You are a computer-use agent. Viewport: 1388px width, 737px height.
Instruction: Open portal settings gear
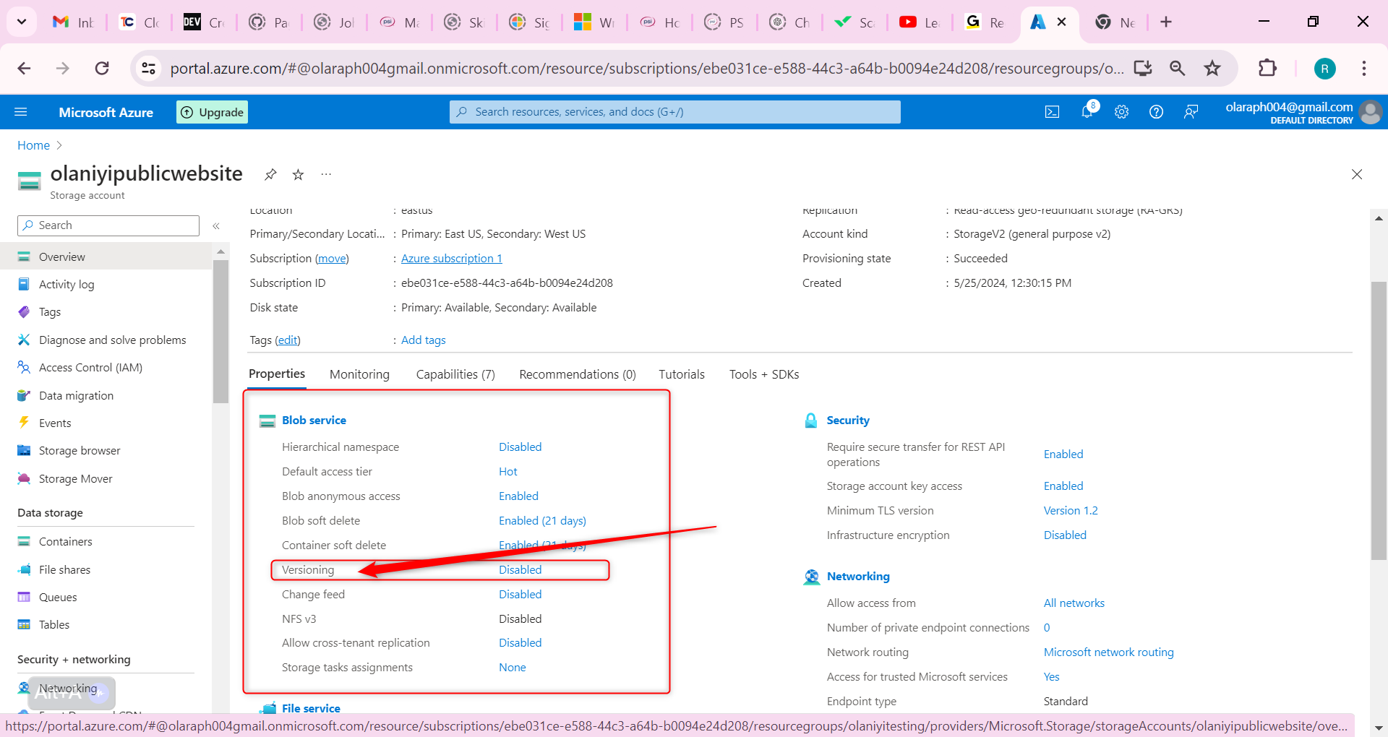point(1121,112)
